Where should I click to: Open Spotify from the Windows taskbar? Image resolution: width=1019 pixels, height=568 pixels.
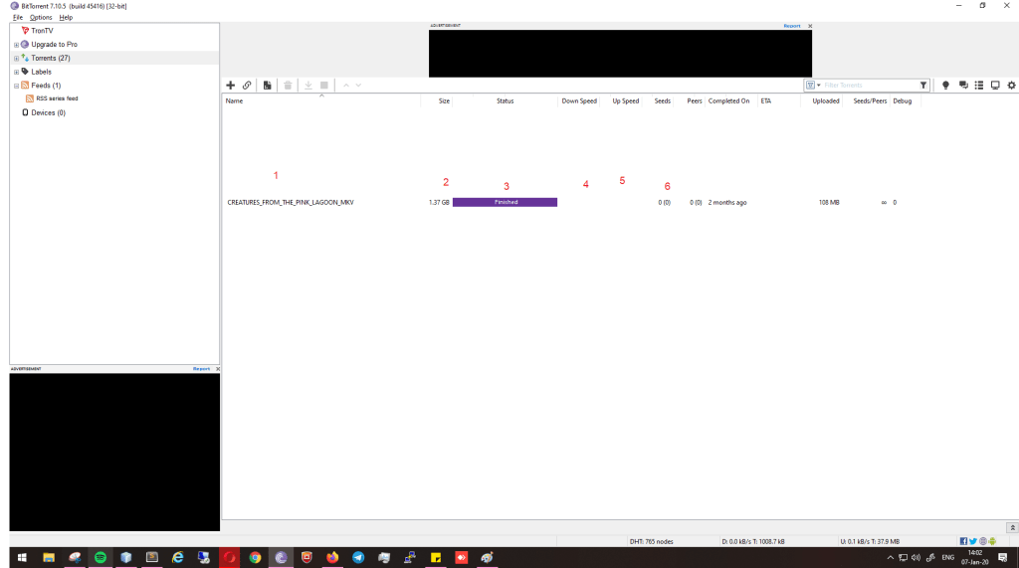(101, 558)
